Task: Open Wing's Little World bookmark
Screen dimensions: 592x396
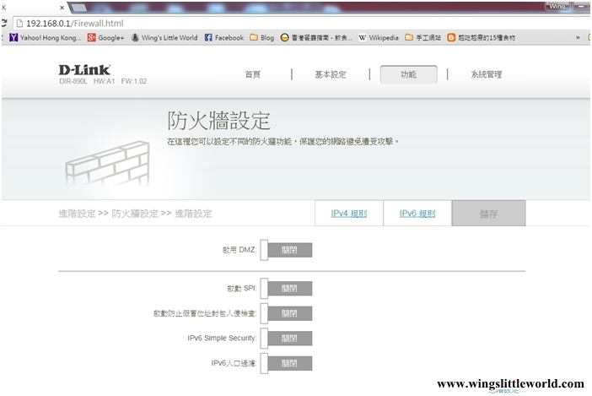Action: click(164, 38)
